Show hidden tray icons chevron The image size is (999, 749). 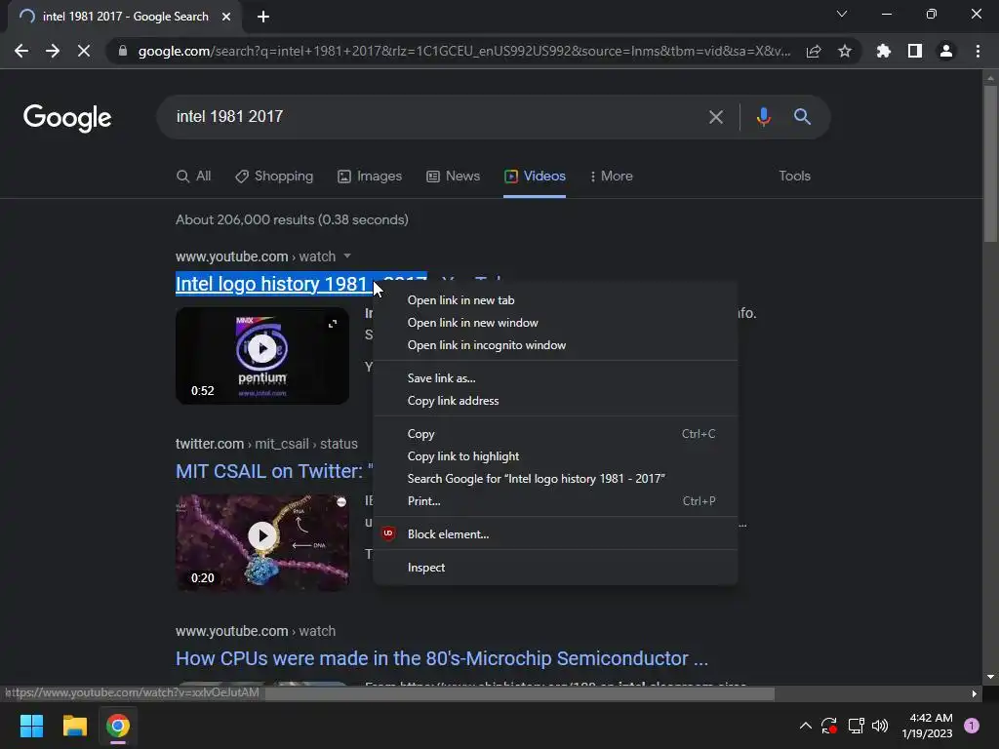tap(805, 726)
